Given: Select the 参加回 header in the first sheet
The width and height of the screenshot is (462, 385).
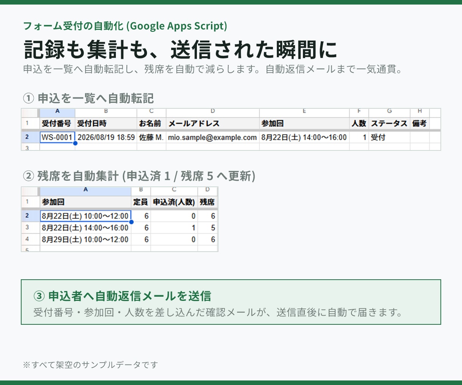Looking at the screenshot, I should tap(304, 124).
